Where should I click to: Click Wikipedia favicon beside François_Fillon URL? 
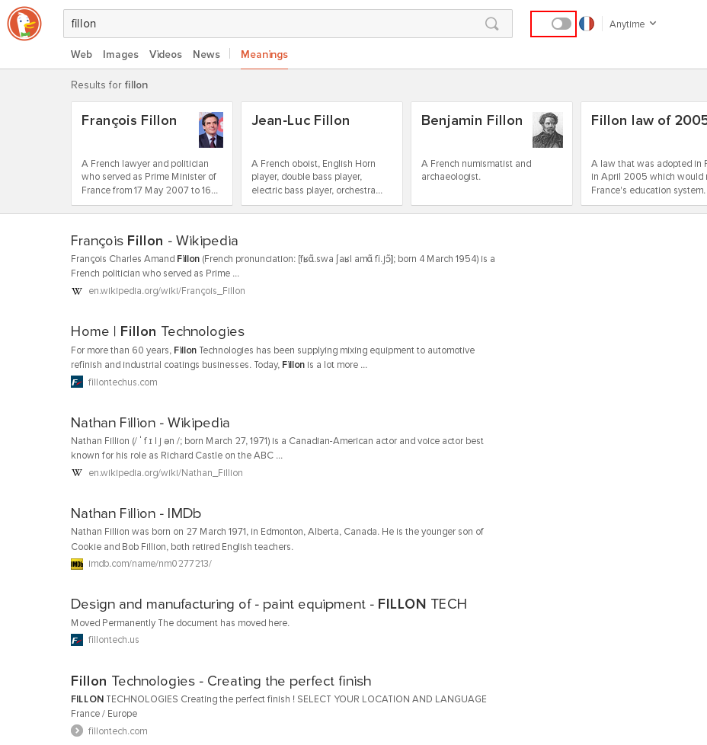[x=76, y=291]
